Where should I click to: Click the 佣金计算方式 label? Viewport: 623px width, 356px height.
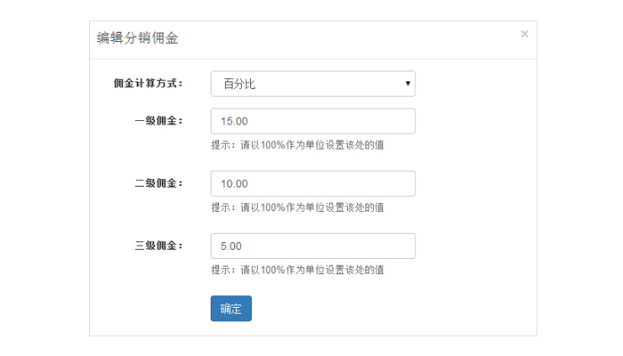coord(148,84)
